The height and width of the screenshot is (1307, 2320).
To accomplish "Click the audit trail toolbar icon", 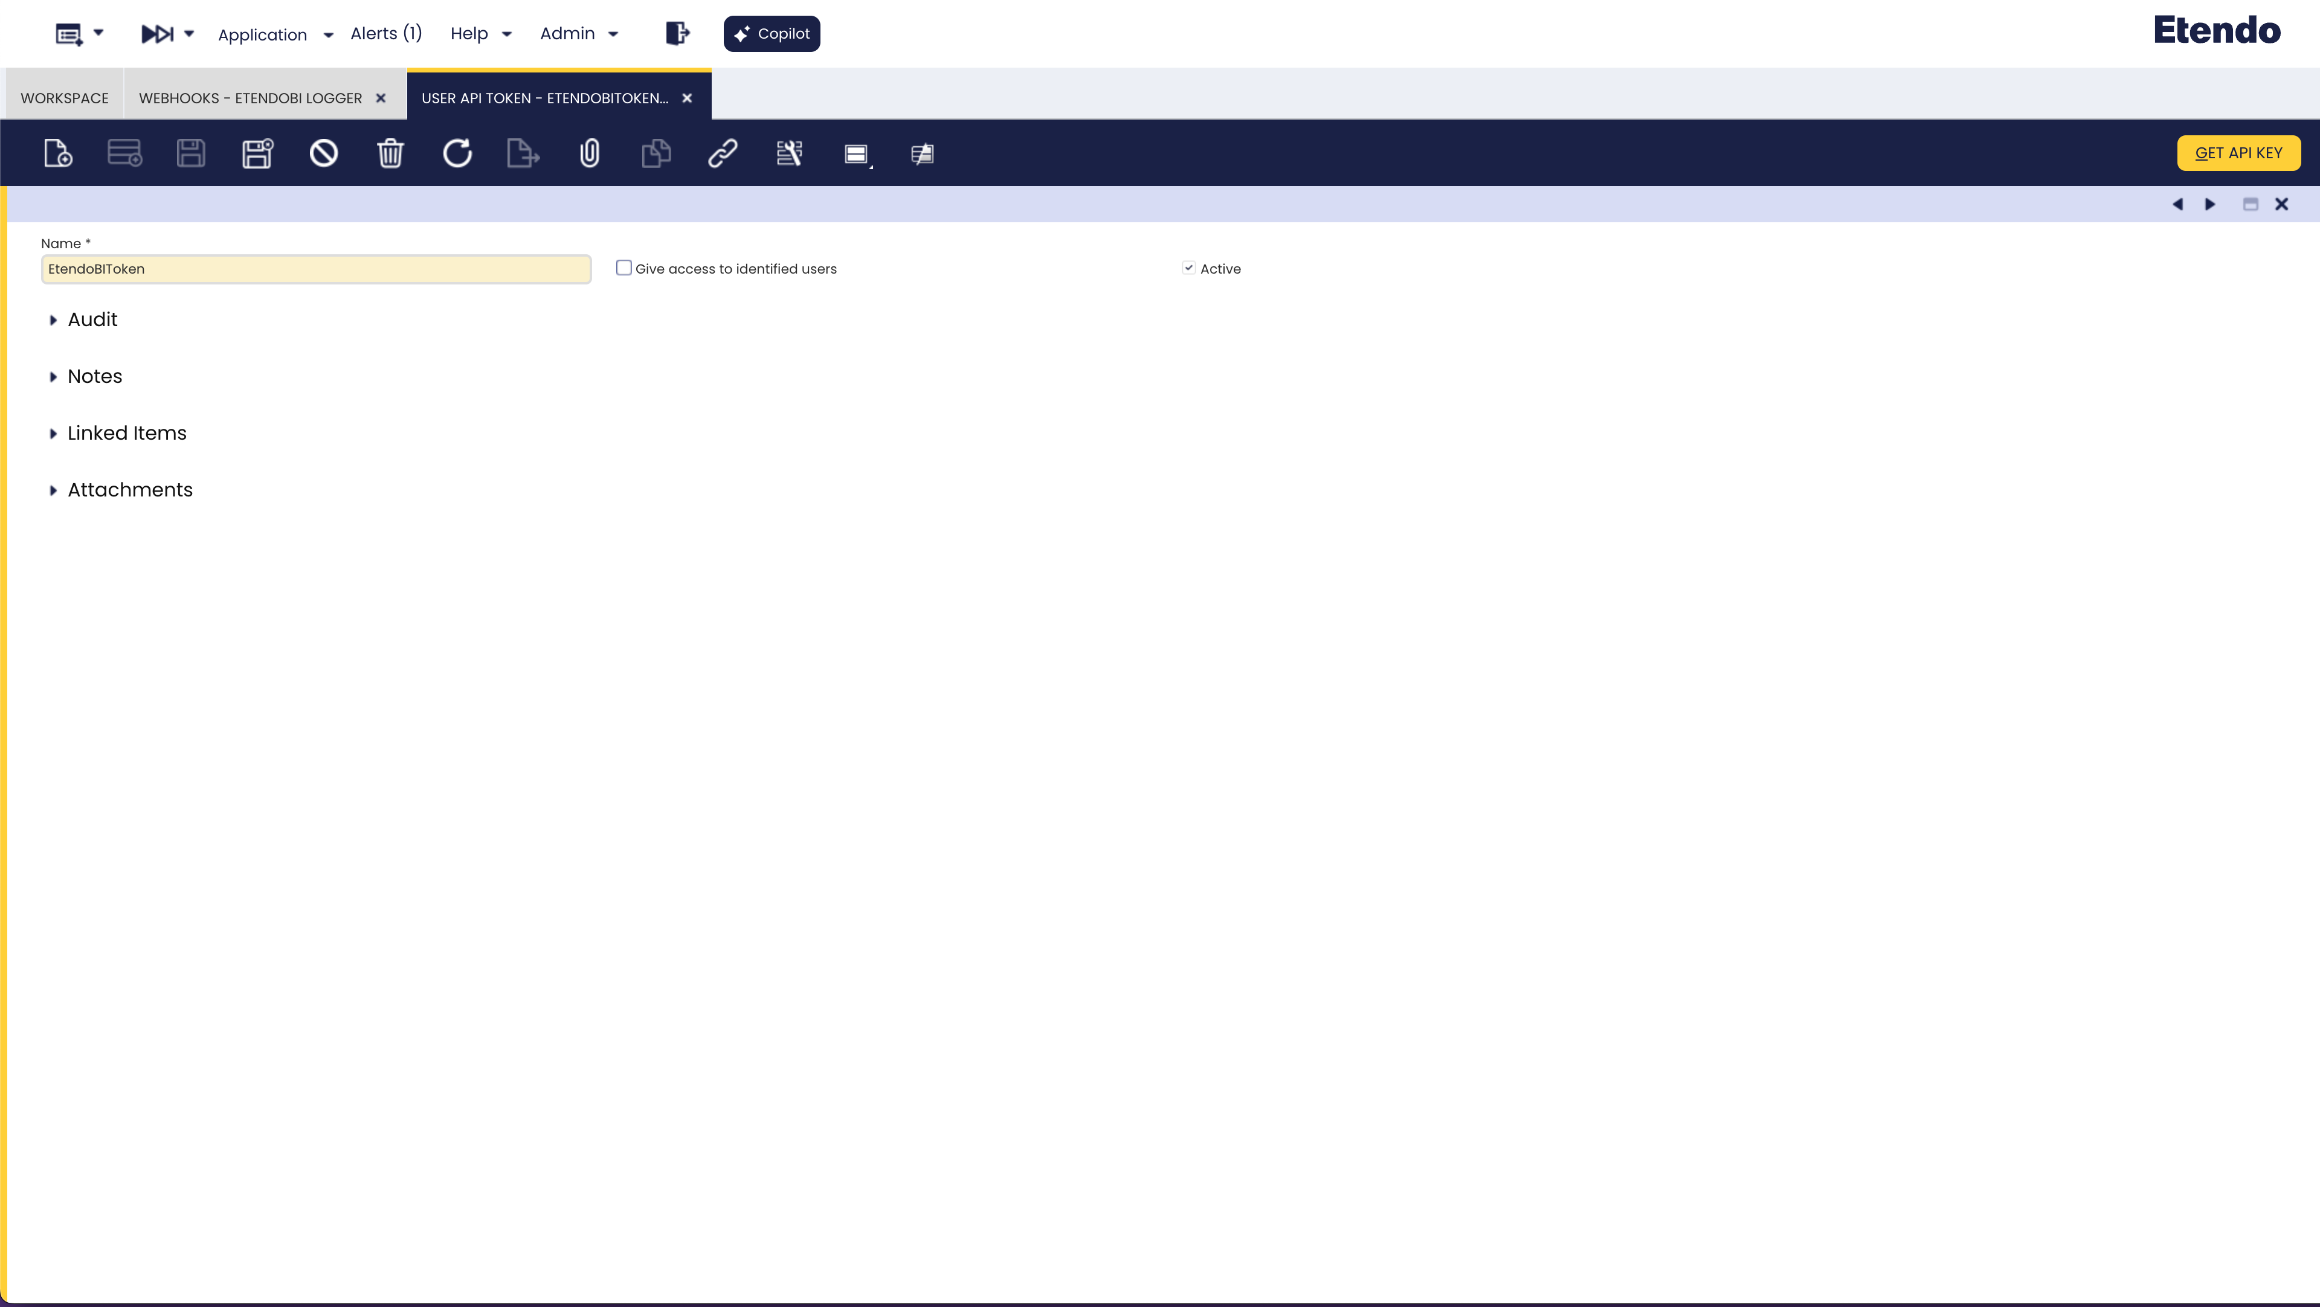I will pos(922,154).
